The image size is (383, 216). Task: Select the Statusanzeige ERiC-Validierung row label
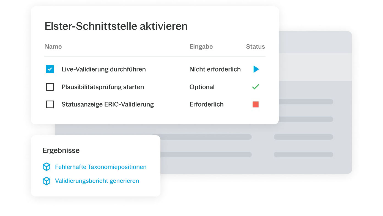(x=108, y=104)
